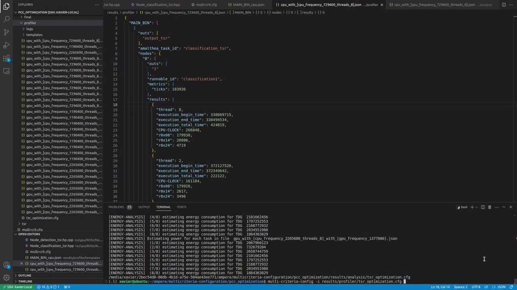Screen dimensions: 517x290
Task: Open the Extensions view with badge
Action: point(6,58)
